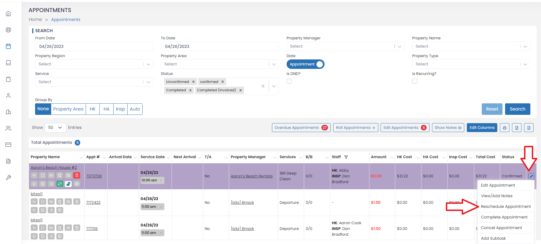Click the Search button
This screenshot has width=541, height=244.
[517, 109]
